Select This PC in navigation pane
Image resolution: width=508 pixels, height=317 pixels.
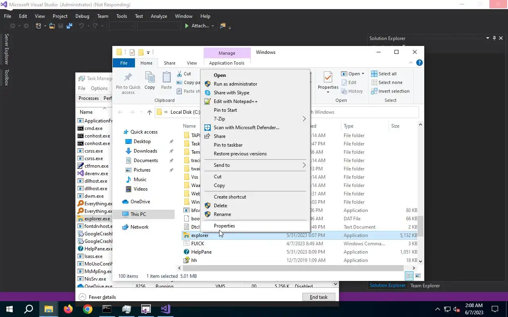tap(144, 214)
